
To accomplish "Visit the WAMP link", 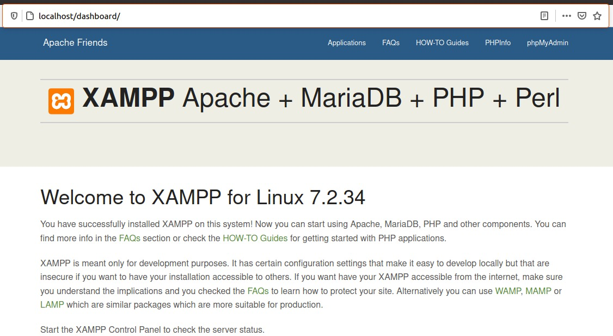I will click(508, 291).
